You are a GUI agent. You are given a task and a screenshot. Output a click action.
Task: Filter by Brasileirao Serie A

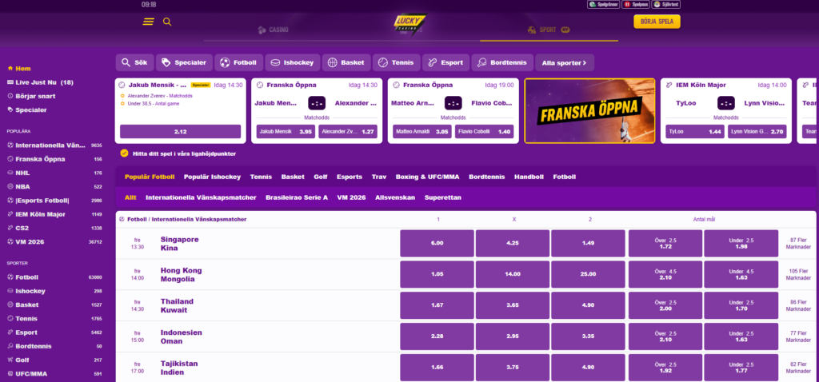coord(297,197)
